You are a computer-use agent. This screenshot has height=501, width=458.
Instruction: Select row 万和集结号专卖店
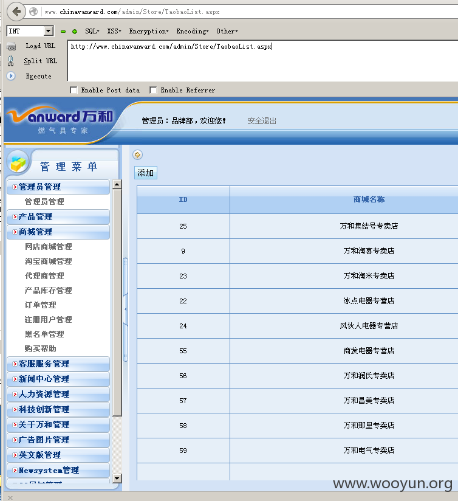(x=298, y=226)
